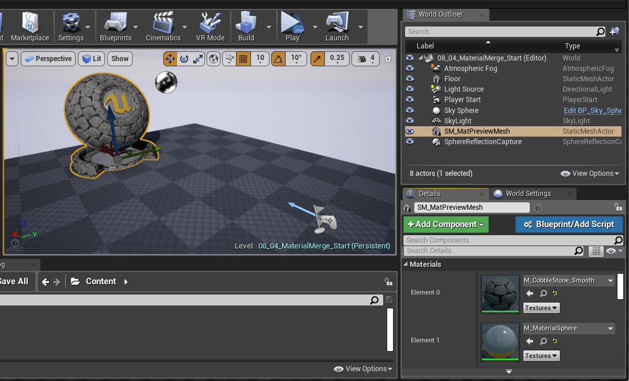Hide the Atmospheric Fog actor
629x381 pixels.
410,68
